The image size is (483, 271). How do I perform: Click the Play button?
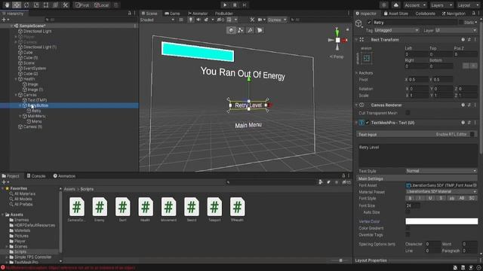(x=225, y=5)
